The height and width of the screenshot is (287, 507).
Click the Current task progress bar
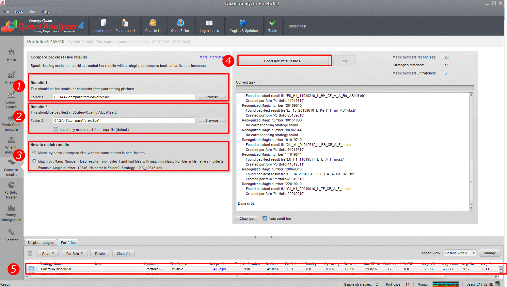pyautogui.click(x=355, y=88)
